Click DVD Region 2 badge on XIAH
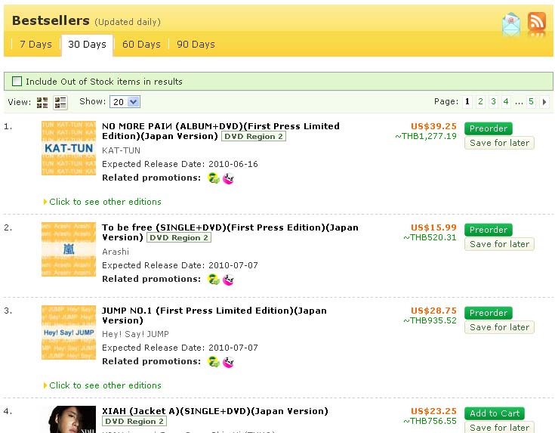Viewport: 555px width, 433px height. [x=134, y=422]
